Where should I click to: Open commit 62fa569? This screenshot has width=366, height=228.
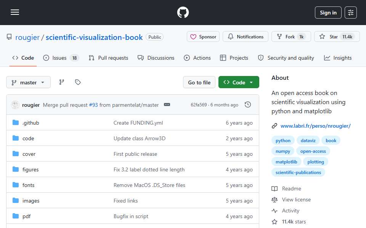click(199, 105)
